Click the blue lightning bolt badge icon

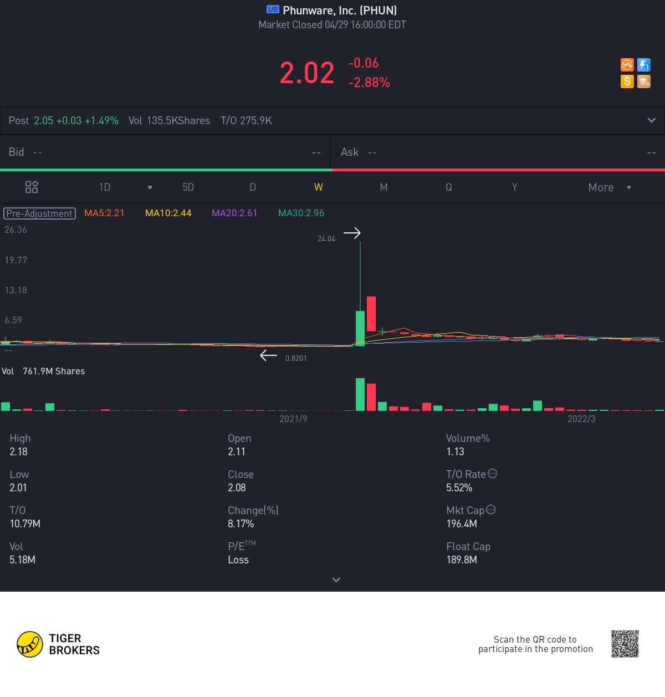(644, 65)
